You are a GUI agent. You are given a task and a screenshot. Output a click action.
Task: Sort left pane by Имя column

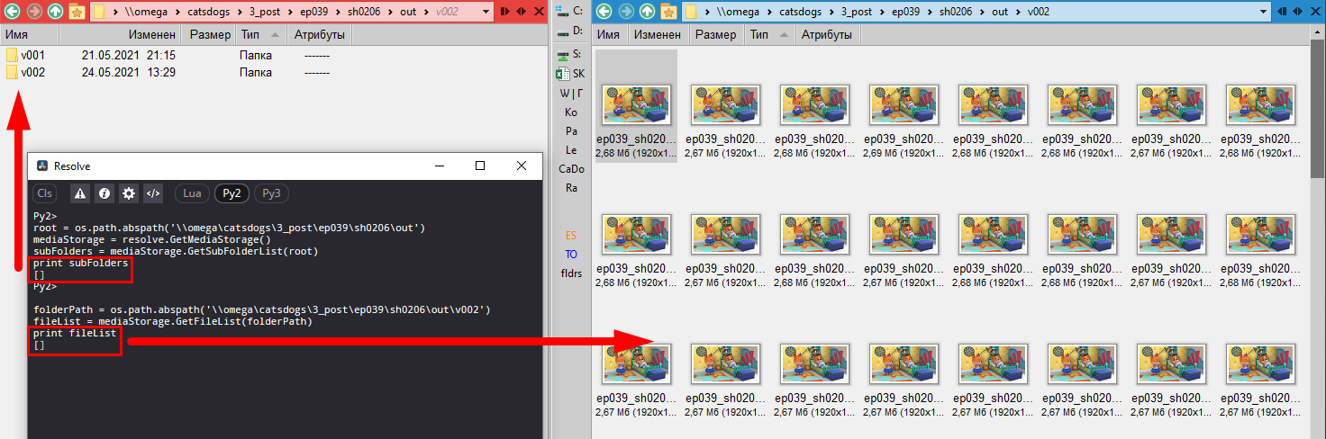pyautogui.click(x=30, y=34)
